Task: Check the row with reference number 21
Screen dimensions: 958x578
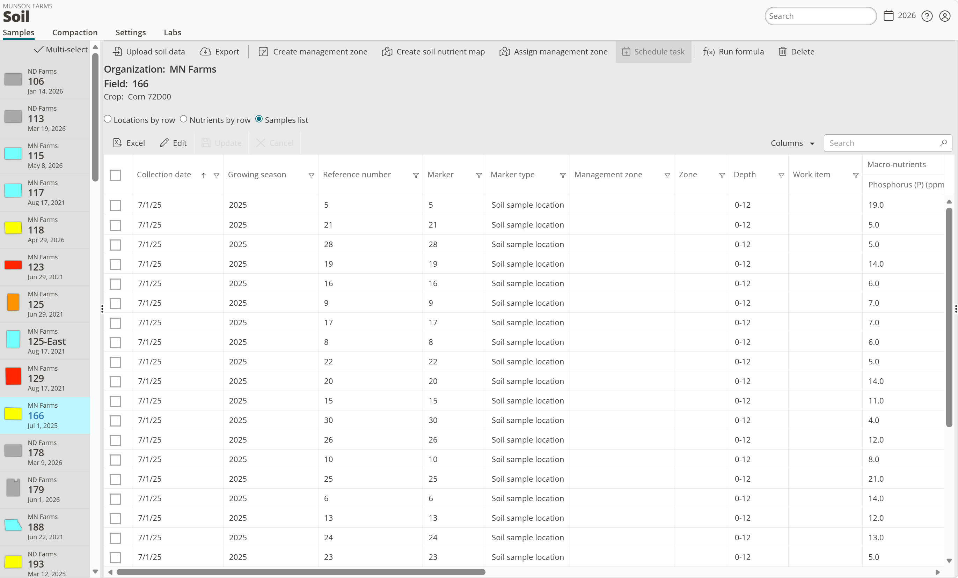Action: [x=115, y=225]
